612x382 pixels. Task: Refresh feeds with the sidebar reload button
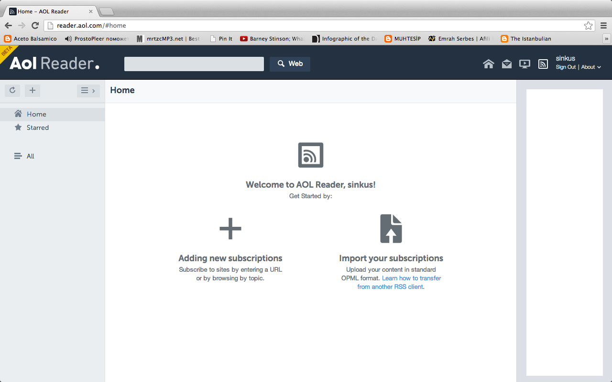(12, 90)
